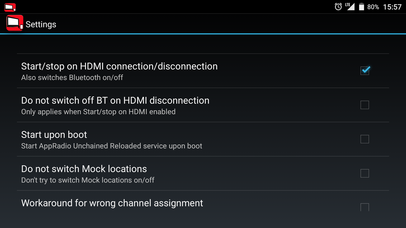This screenshot has width=406, height=228.
Task: Tap the AppRadio app icon beside Settings
Action: pos(14,23)
